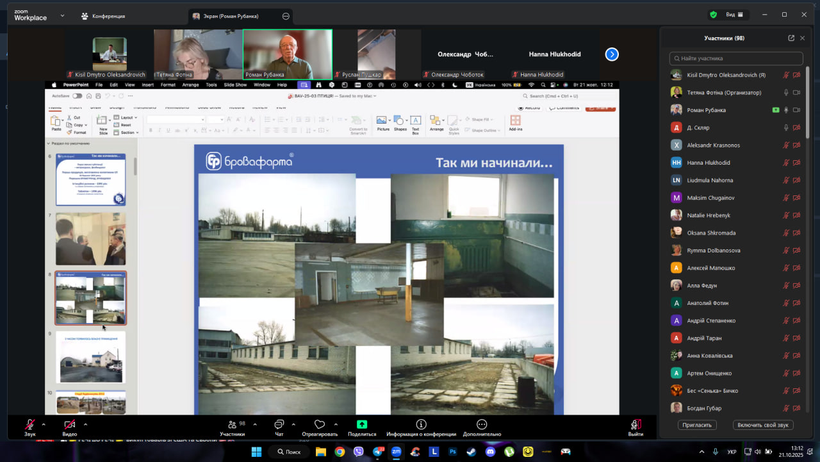Open the React (Отреагировать) heart icon

click(x=319, y=425)
